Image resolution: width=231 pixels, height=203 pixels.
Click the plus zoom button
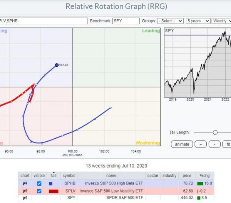tap(201, 144)
